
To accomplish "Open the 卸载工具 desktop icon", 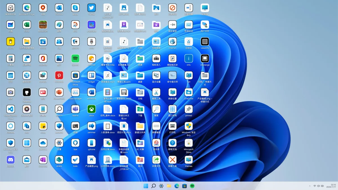I will click(172, 160).
